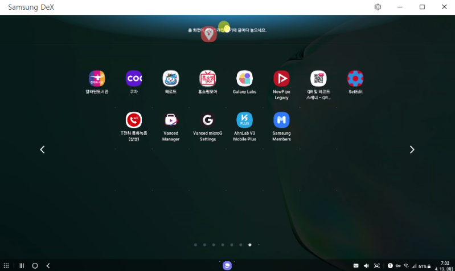The height and width of the screenshot is (271, 455).
Task: Open the volume speaker control
Action: pyautogui.click(x=366, y=266)
